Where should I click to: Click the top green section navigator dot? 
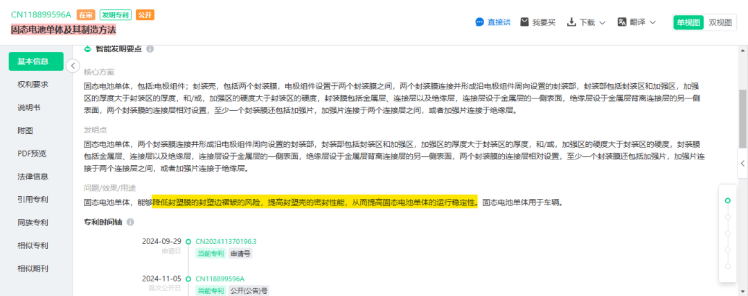click(727, 200)
